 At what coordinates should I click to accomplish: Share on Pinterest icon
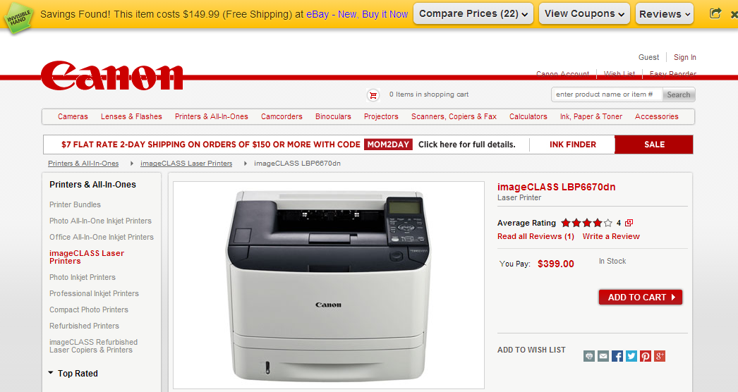tap(646, 356)
